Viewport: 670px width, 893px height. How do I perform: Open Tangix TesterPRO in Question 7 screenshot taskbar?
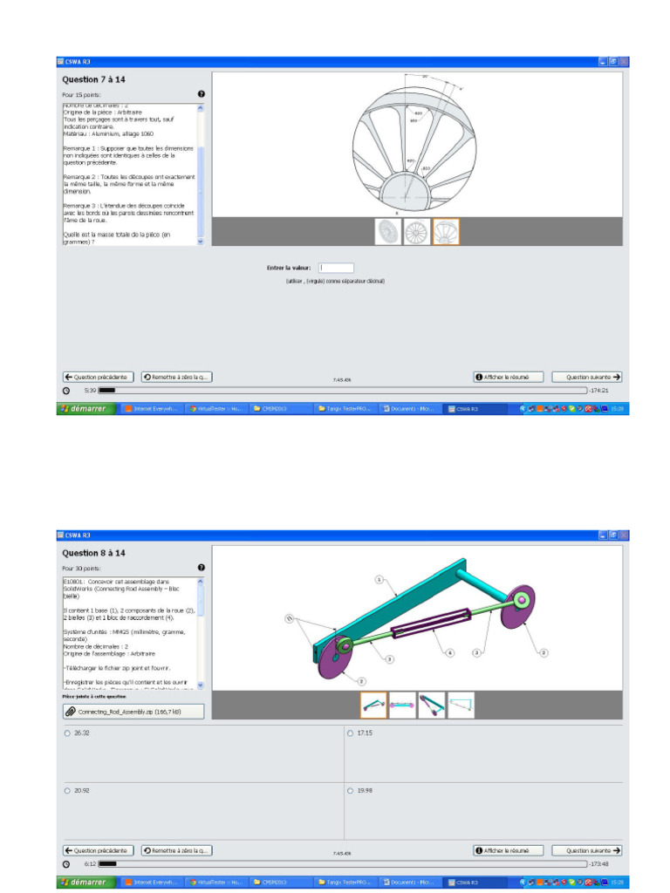pos(345,409)
